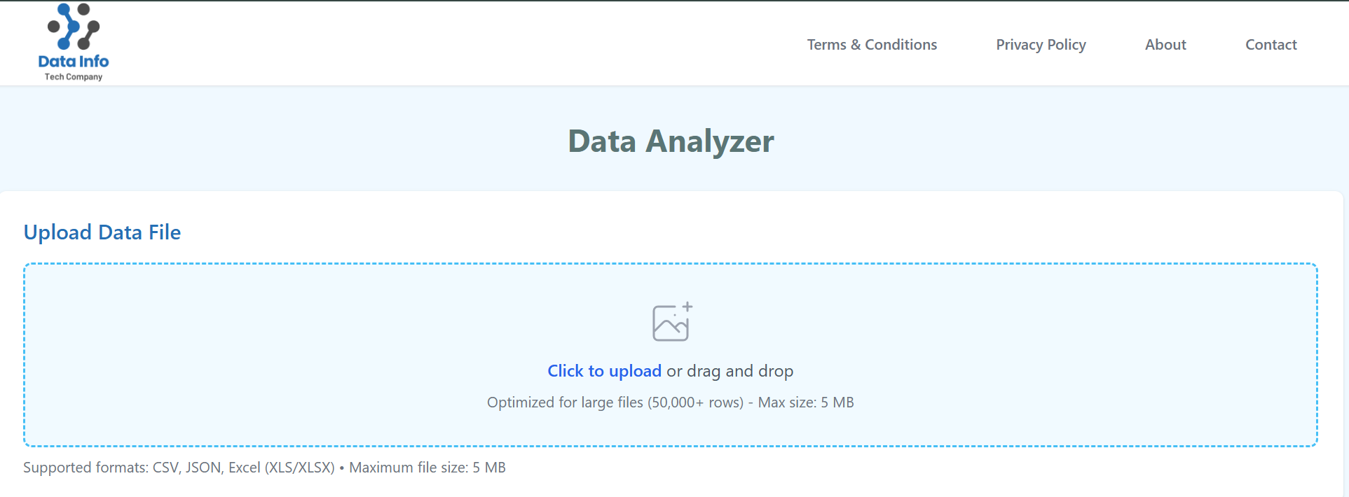Click the 'Click to upload' link

coord(604,370)
